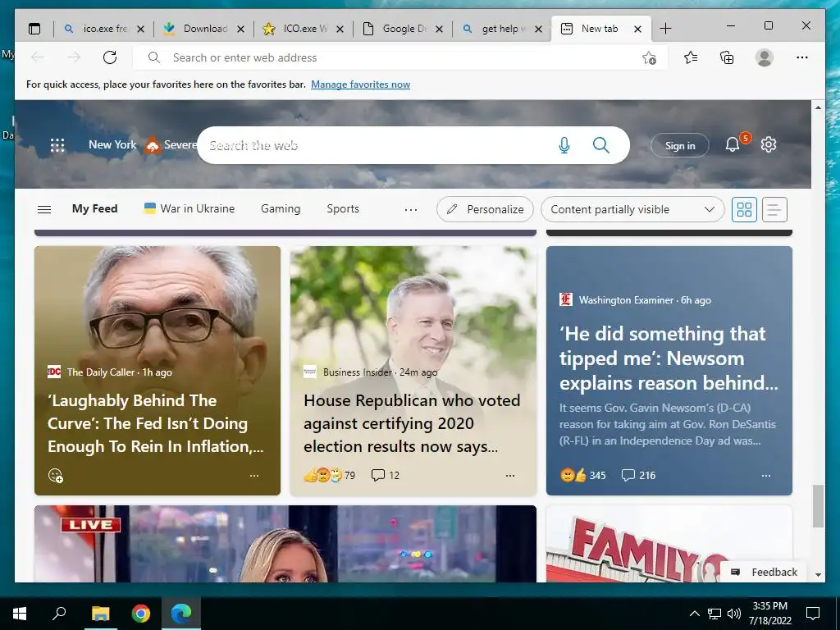This screenshot has height=630, width=840.
Task: Click the magnifier search the web icon
Action: (x=601, y=145)
